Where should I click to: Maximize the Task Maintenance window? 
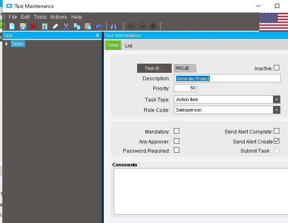277,6
